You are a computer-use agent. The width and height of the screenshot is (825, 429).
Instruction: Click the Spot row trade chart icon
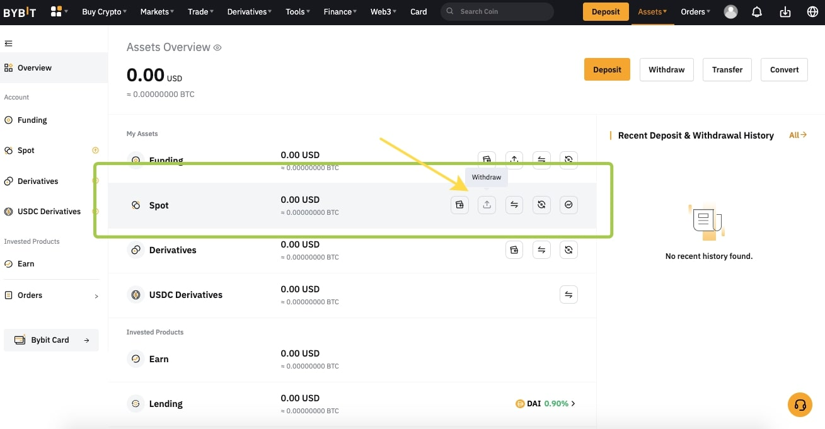(568, 205)
